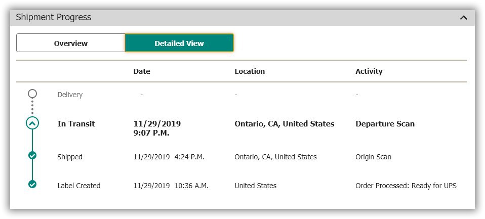The height and width of the screenshot is (219, 485).
Task: Click Order Processed: Ready for UPS text
Action: coord(406,186)
